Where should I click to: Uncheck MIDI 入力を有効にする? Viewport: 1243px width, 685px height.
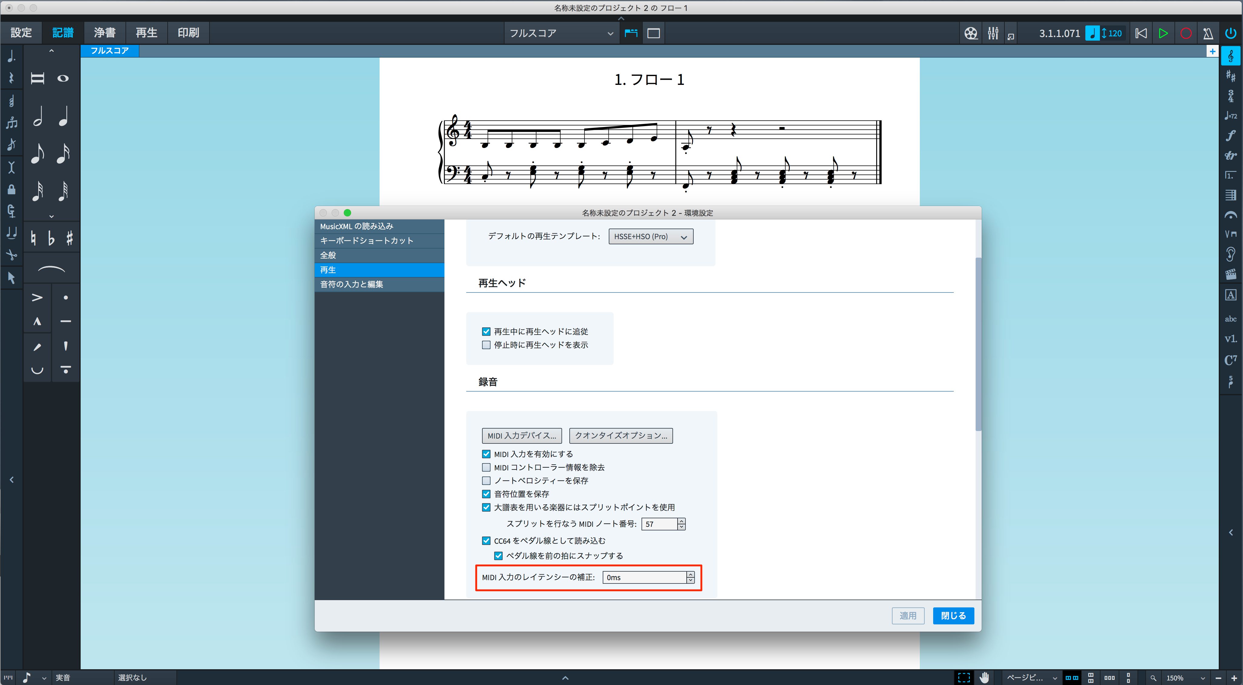click(486, 454)
